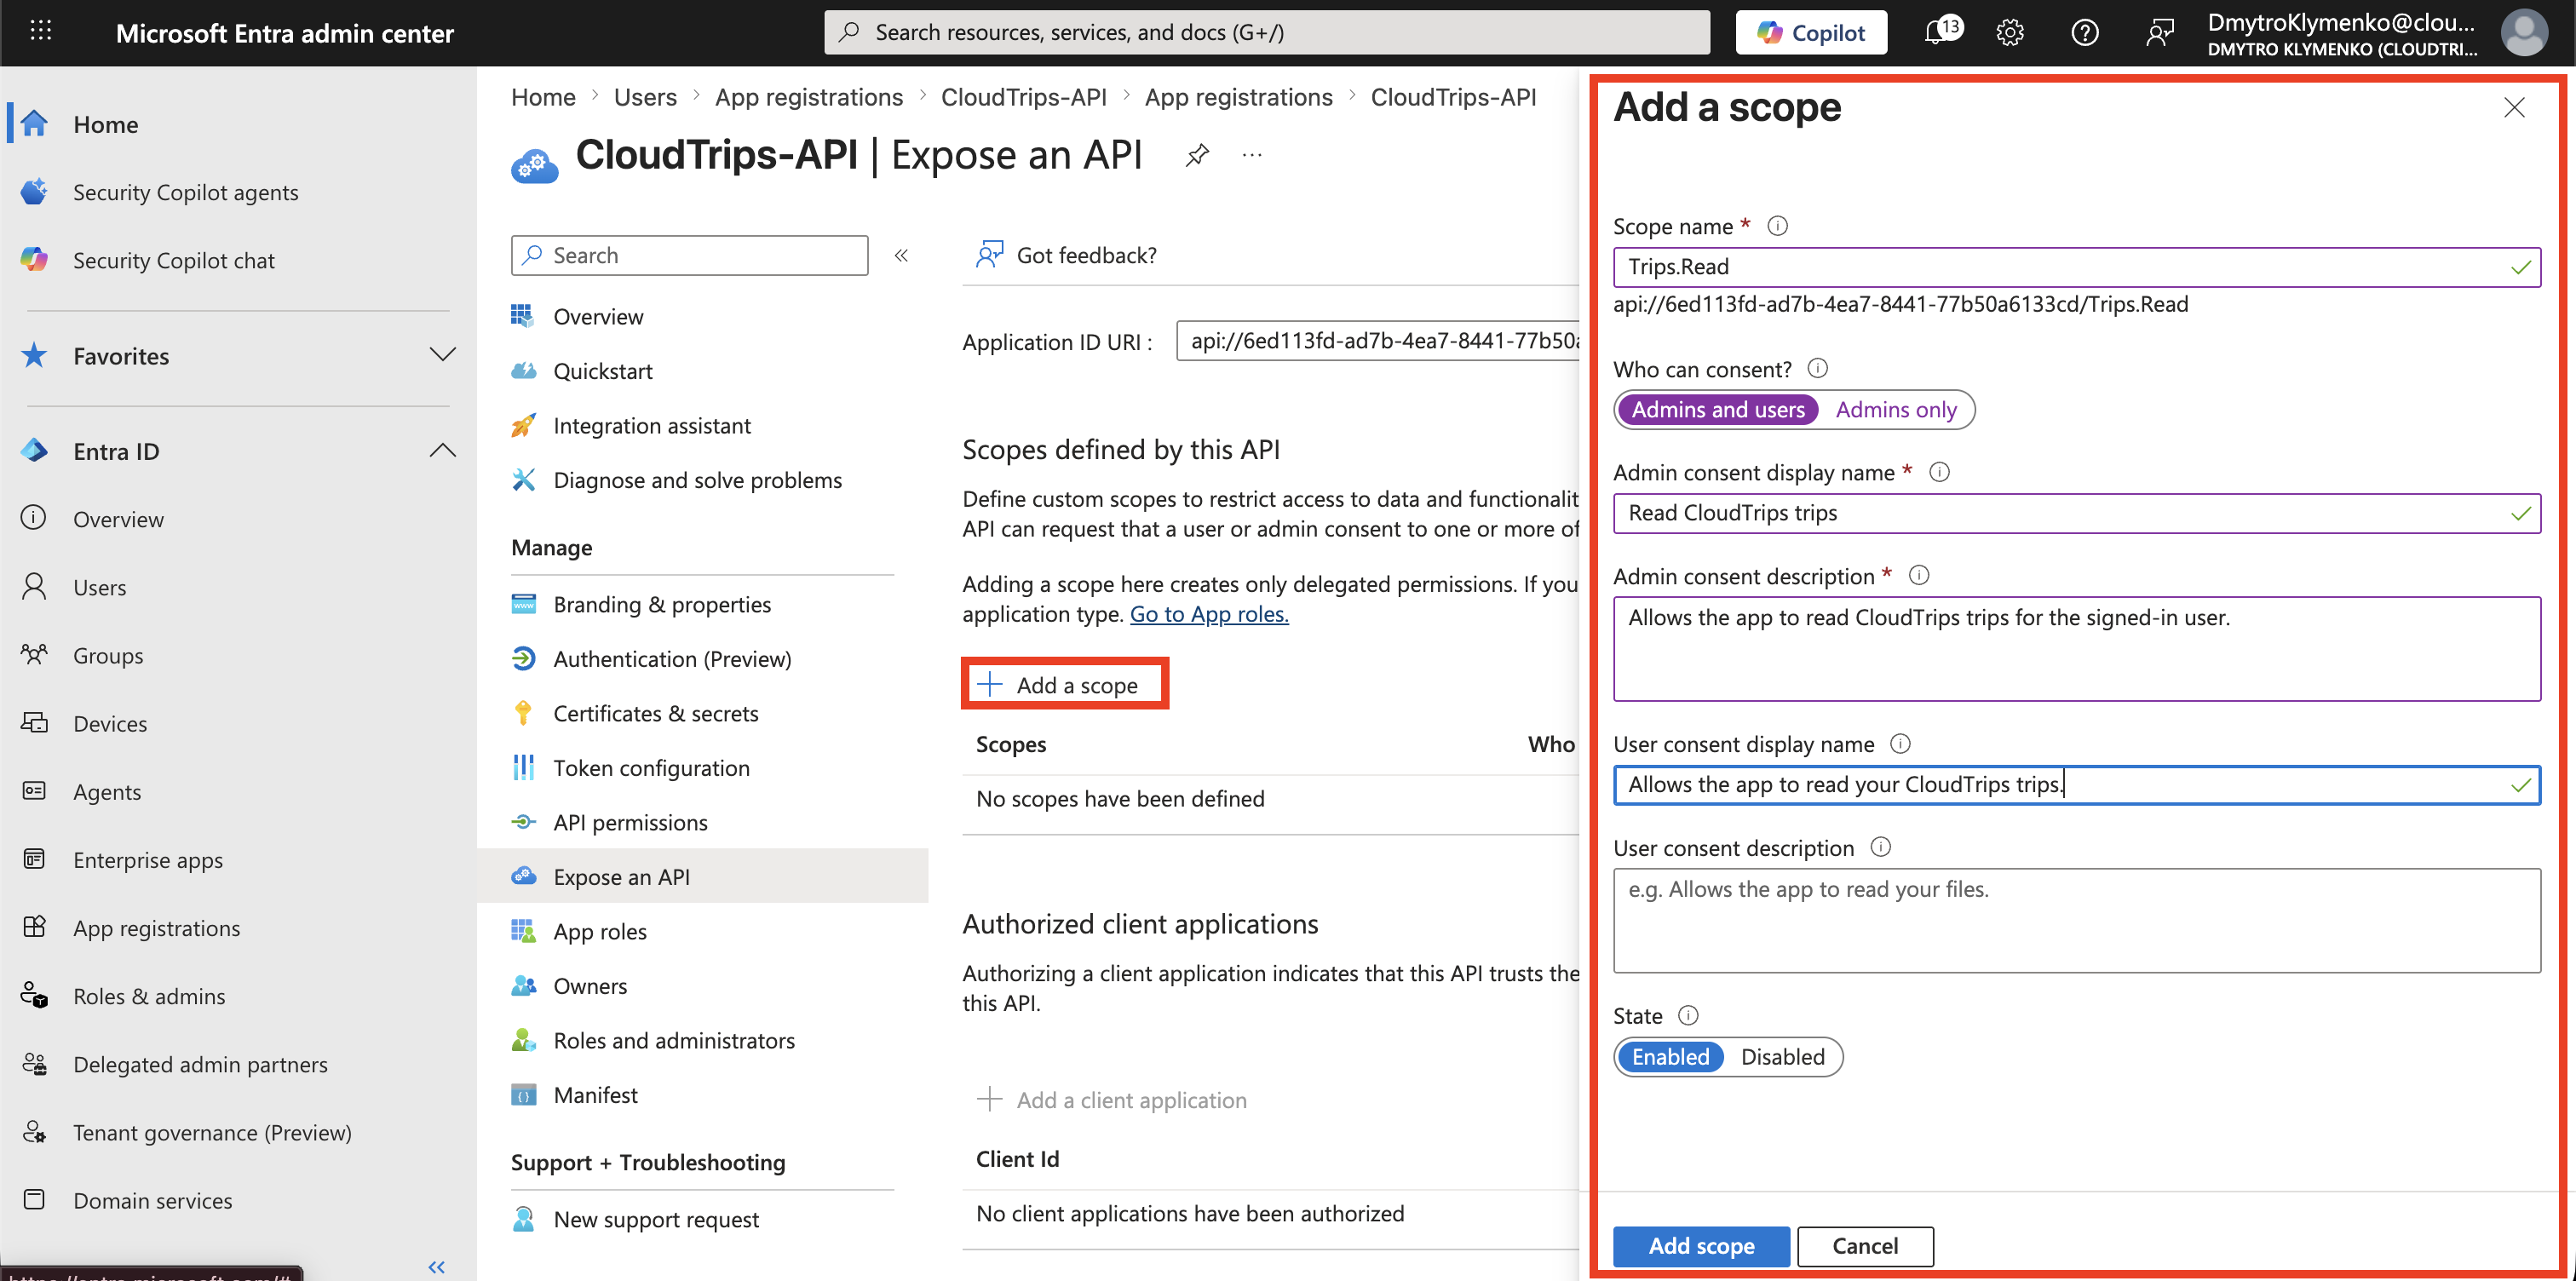
Task: Collapse the resource menu chevron
Action: pos(901,255)
